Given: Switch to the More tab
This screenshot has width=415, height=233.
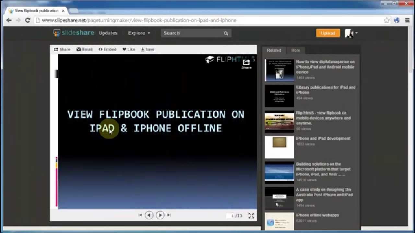Looking at the screenshot, I should click(x=296, y=50).
